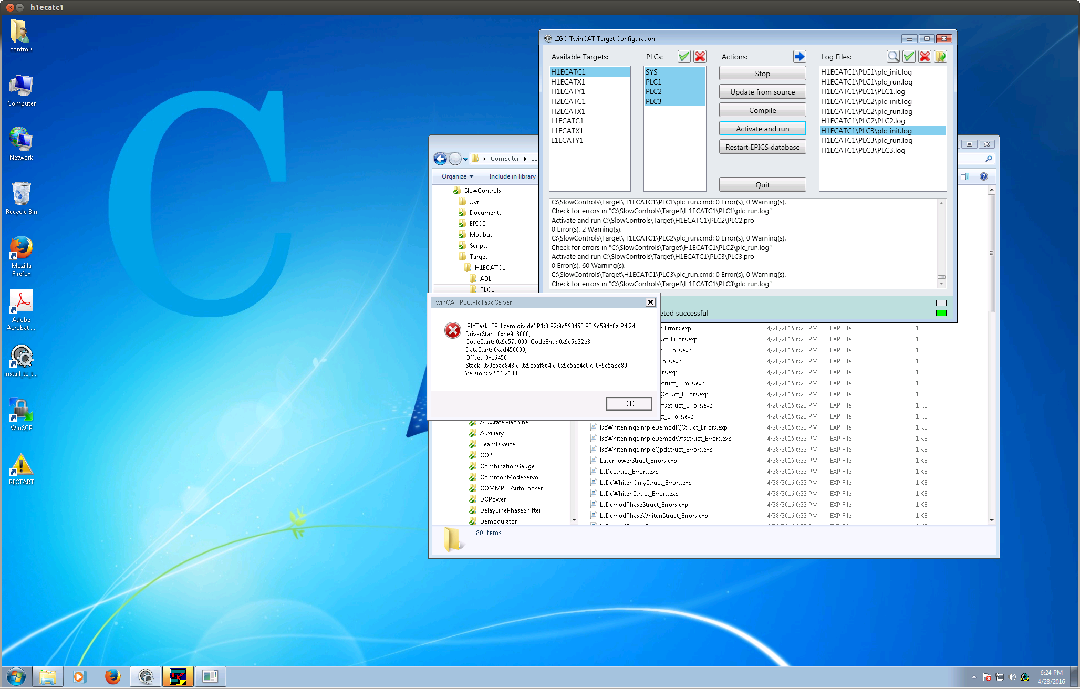Click the Compile button
The width and height of the screenshot is (1080, 689).
point(762,110)
